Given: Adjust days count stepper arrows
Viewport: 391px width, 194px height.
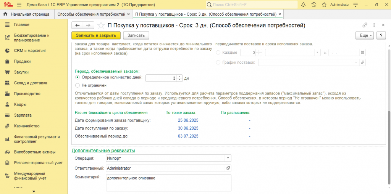Looking at the screenshot, I should (179, 78).
